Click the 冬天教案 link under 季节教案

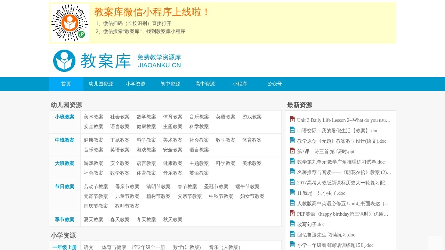146,219
